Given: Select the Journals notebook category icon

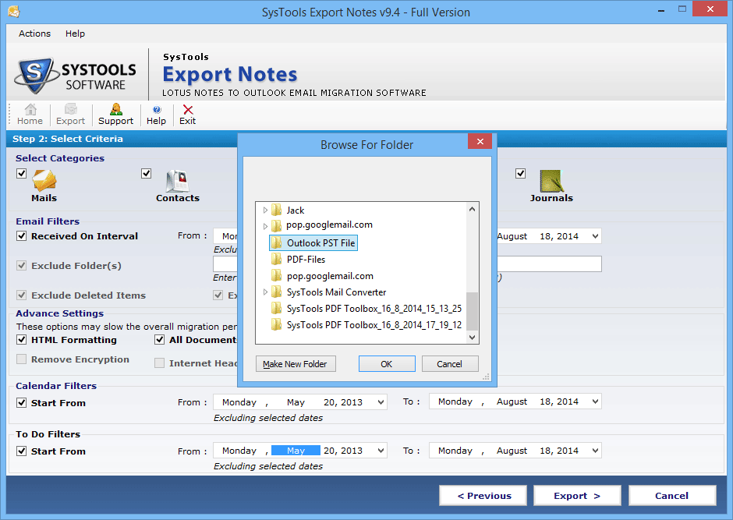Looking at the screenshot, I should 551,181.
